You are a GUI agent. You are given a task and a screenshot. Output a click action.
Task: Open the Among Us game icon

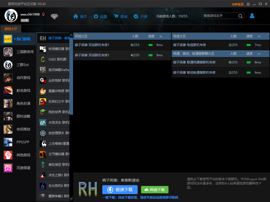pos(43,102)
